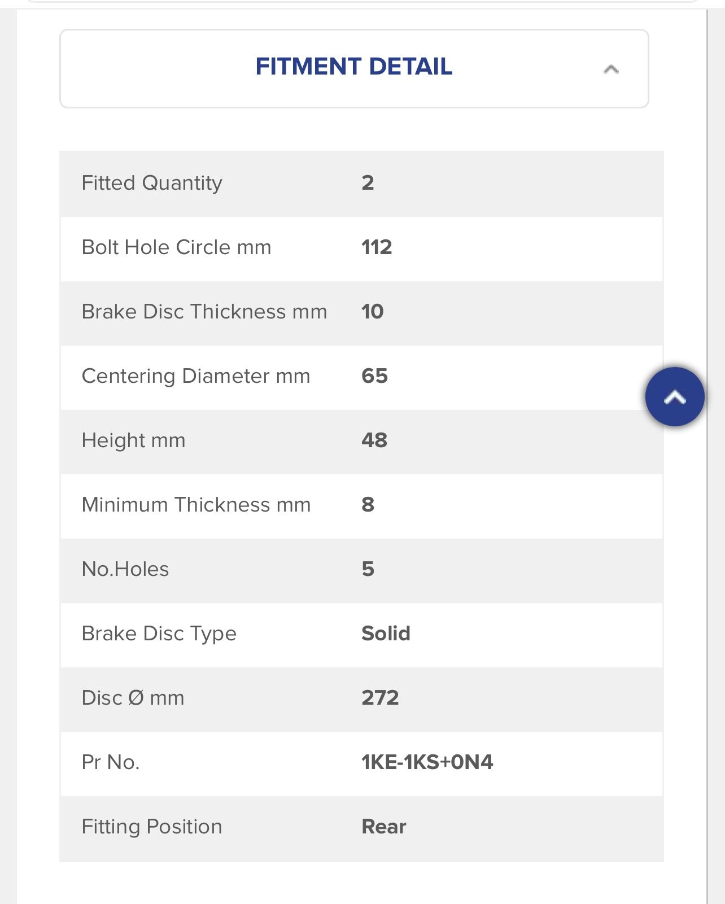Screen dimensions: 725x904
Task: Click the Disc Ø mm label
Action: [133, 698]
